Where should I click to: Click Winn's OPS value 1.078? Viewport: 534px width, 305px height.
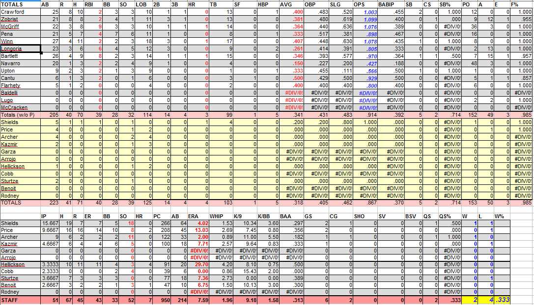point(365,42)
